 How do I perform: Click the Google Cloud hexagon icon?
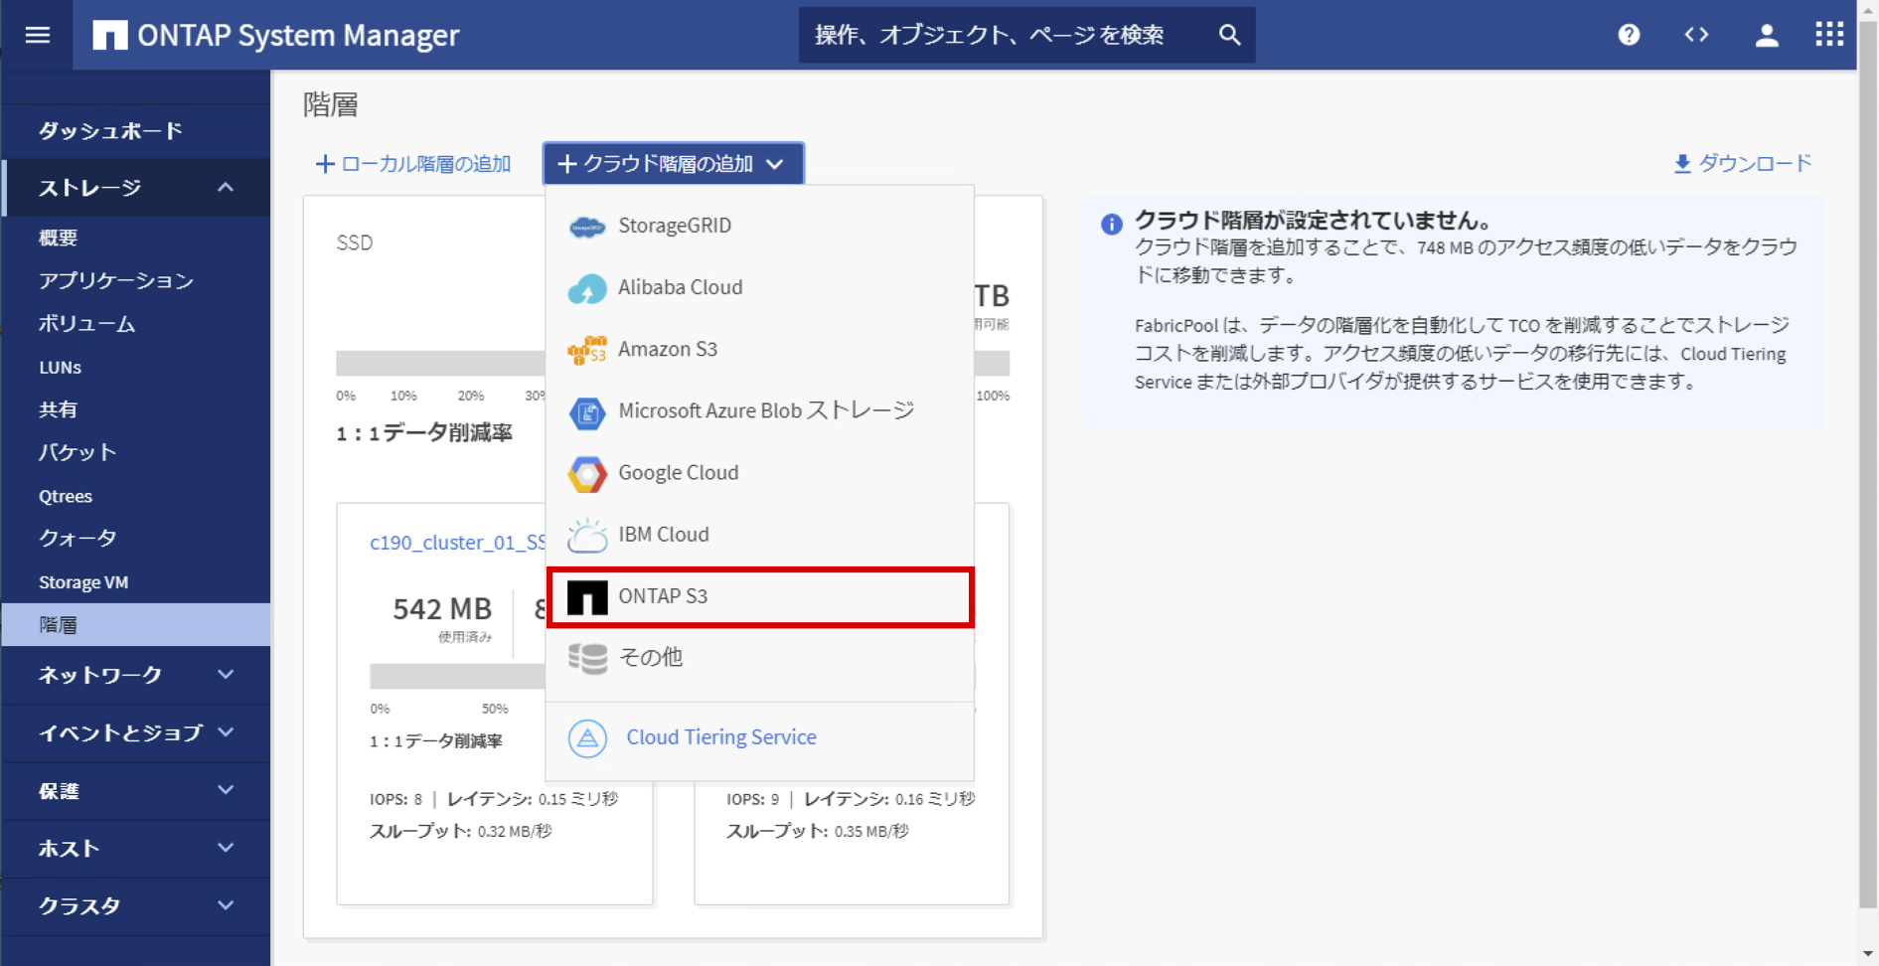click(x=586, y=474)
